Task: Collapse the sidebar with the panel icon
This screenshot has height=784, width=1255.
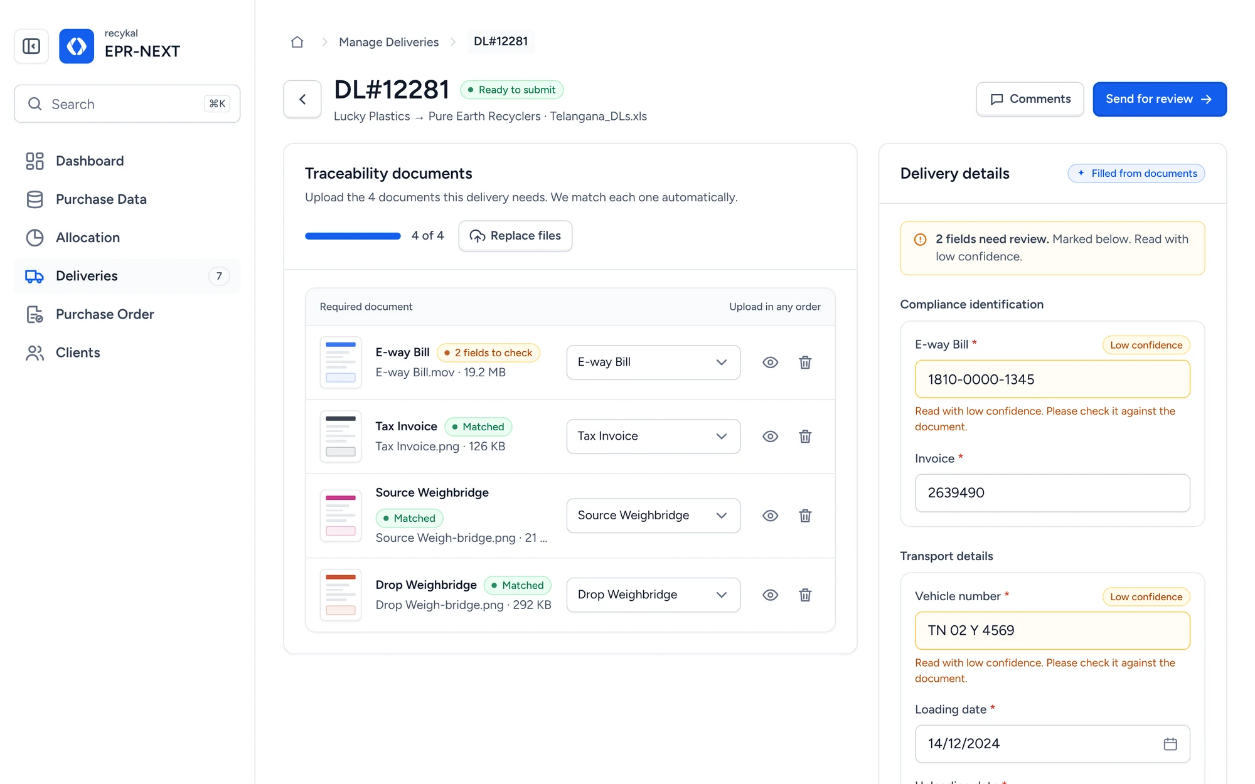Action: tap(31, 46)
